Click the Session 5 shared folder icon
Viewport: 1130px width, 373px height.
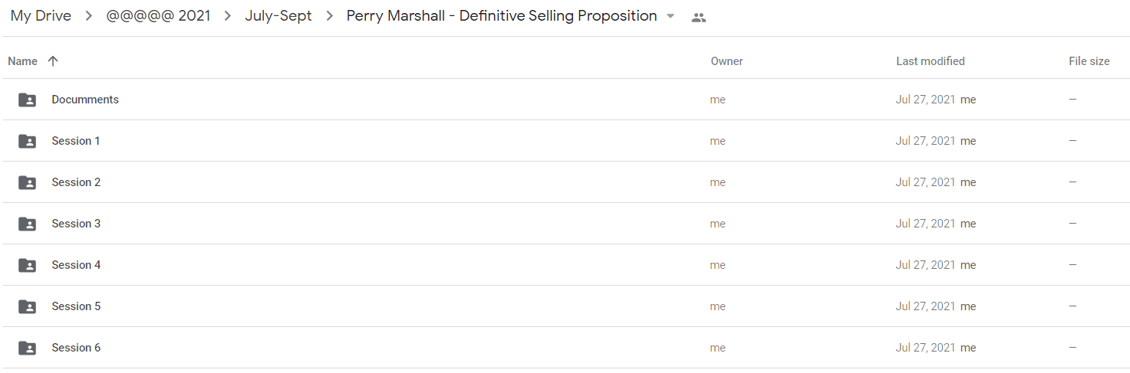tap(27, 306)
